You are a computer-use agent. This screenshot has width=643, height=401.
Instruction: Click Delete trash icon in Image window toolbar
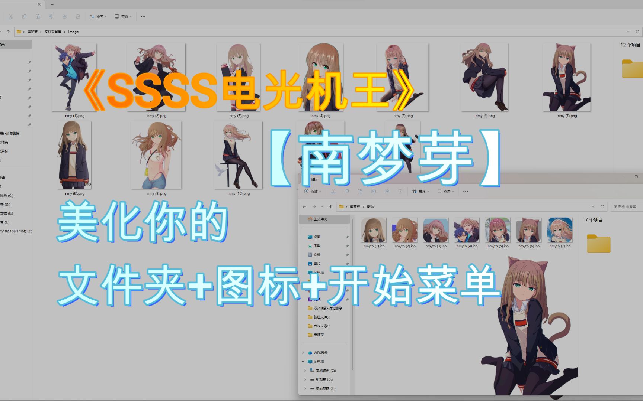pyautogui.click(x=78, y=16)
